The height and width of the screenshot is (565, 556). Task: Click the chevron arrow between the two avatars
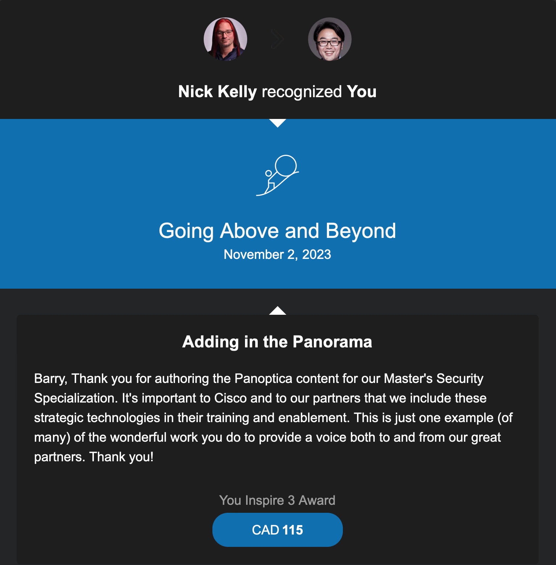(277, 40)
